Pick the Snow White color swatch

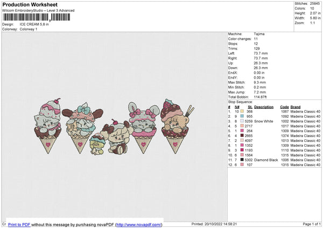coord(242,121)
